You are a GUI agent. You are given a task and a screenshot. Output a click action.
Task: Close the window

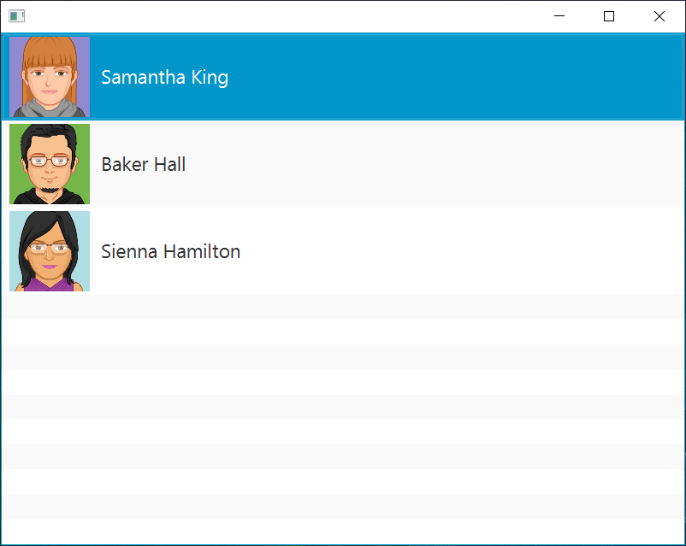[659, 16]
